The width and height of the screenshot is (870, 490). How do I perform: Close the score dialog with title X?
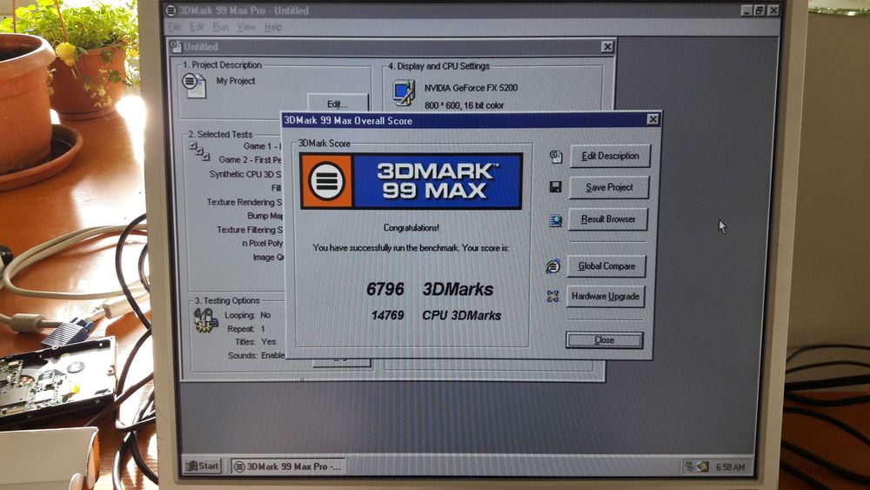pos(653,119)
